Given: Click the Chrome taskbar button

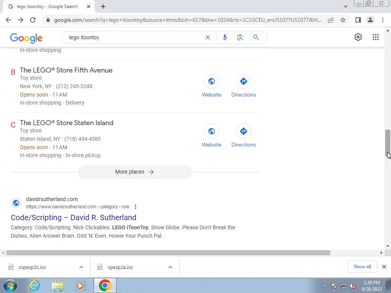Looking at the screenshot, I should coord(105,285).
